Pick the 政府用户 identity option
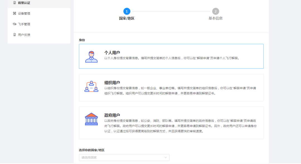Image resolution: width=301 pixels, height=164 pixels. [171, 123]
